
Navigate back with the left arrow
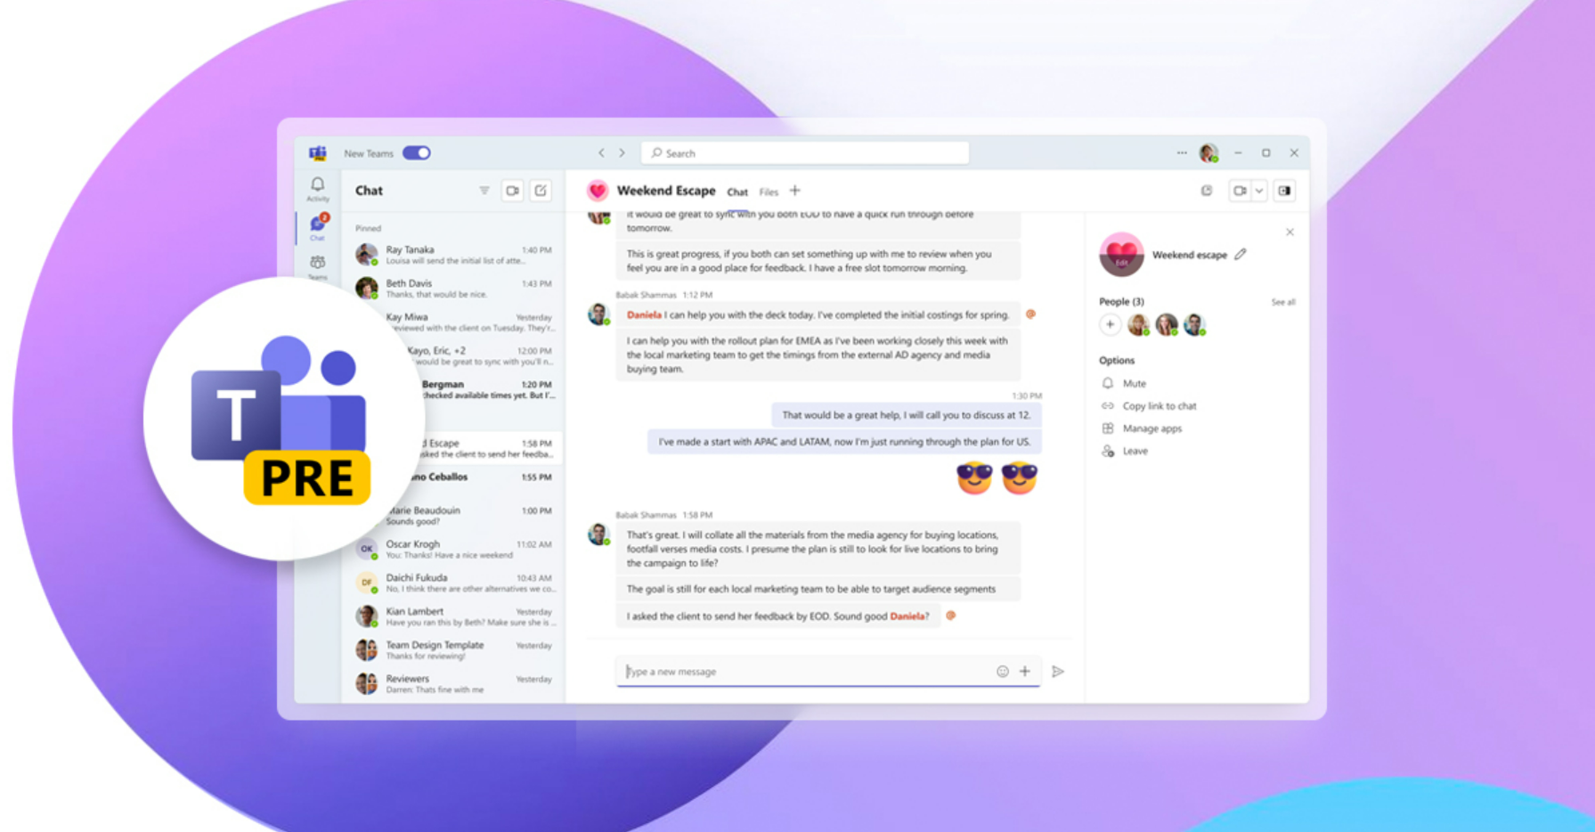(x=601, y=153)
